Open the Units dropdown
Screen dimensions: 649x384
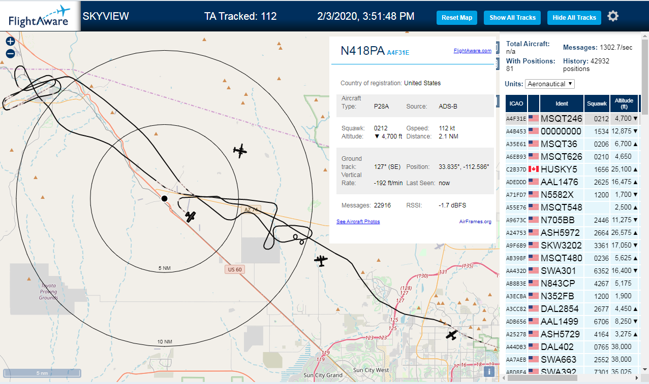point(550,84)
